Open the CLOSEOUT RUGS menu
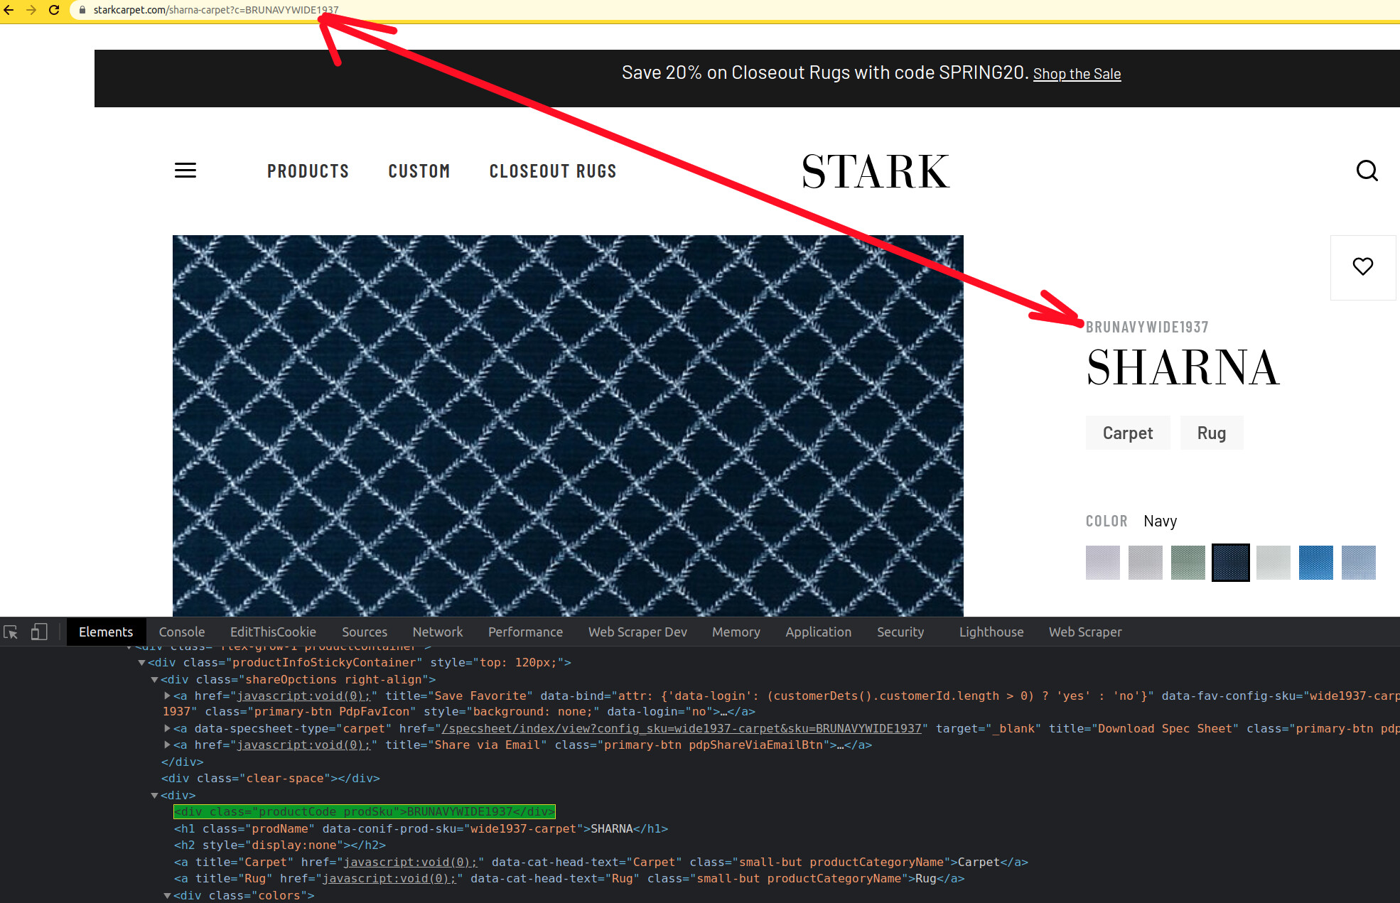Viewport: 1400px width, 903px height. pyautogui.click(x=552, y=171)
